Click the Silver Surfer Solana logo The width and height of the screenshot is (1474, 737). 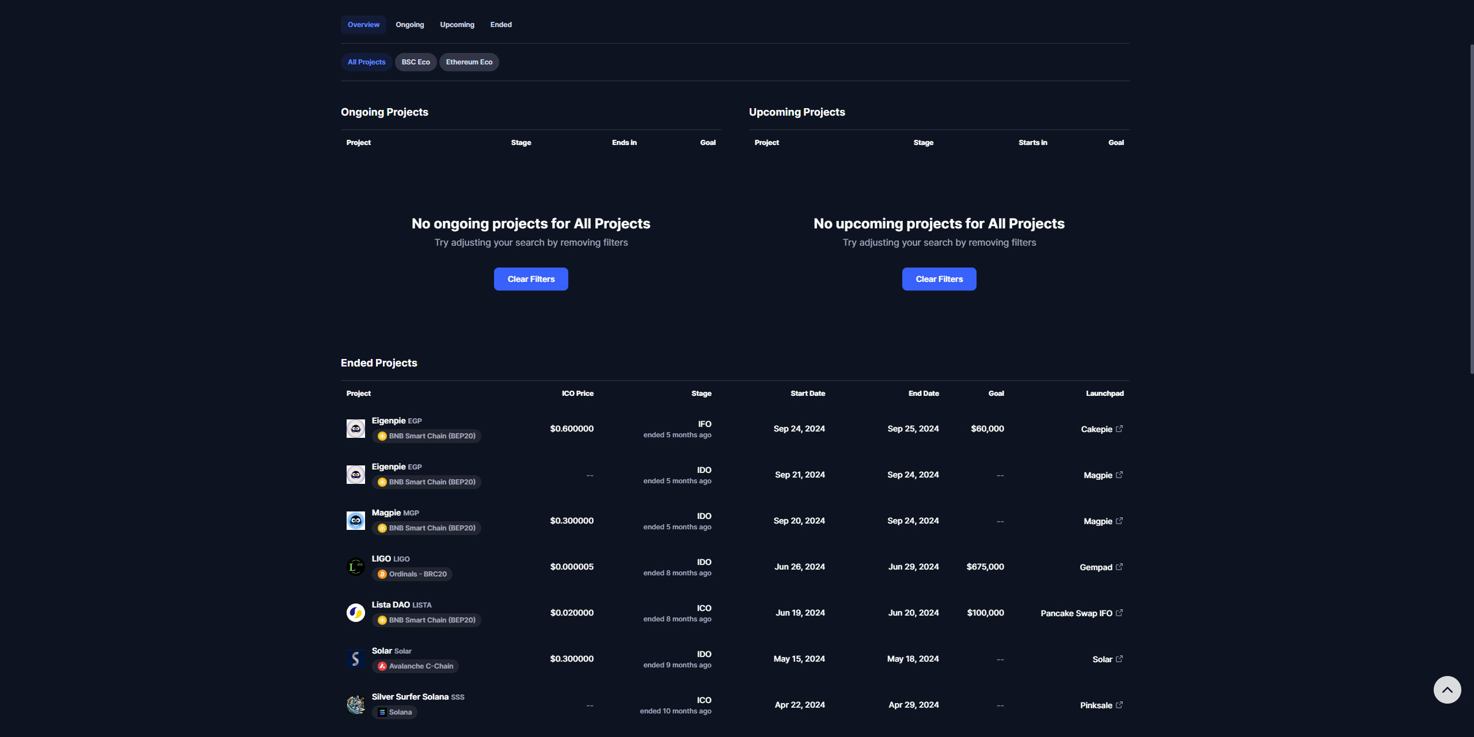(355, 704)
